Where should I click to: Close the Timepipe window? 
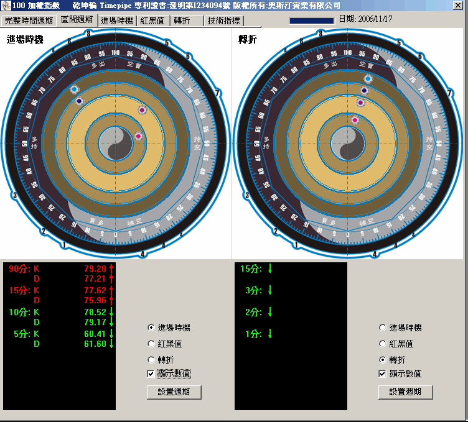tap(457, 5)
